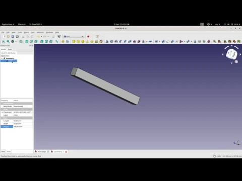This screenshot has width=242, height=181.
Task: Open the Undo history dropdown arrow
Action: [x=41, y=37]
